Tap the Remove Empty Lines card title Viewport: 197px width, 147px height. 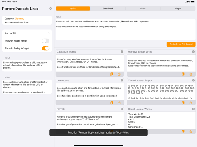(x=140, y=52)
